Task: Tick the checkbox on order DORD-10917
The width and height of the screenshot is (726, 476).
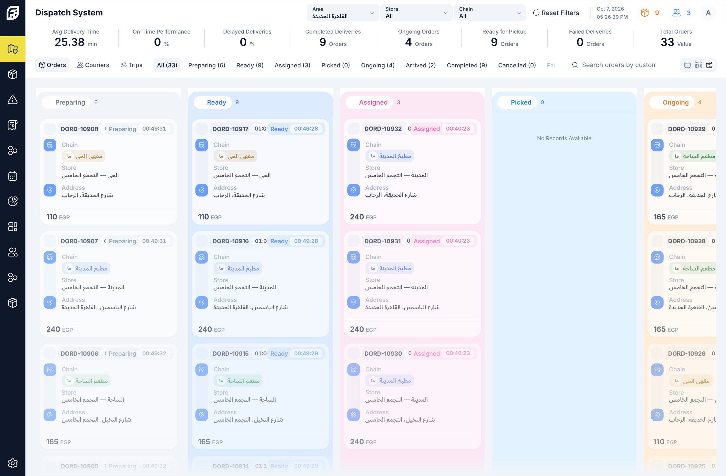Action: [202, 129]
